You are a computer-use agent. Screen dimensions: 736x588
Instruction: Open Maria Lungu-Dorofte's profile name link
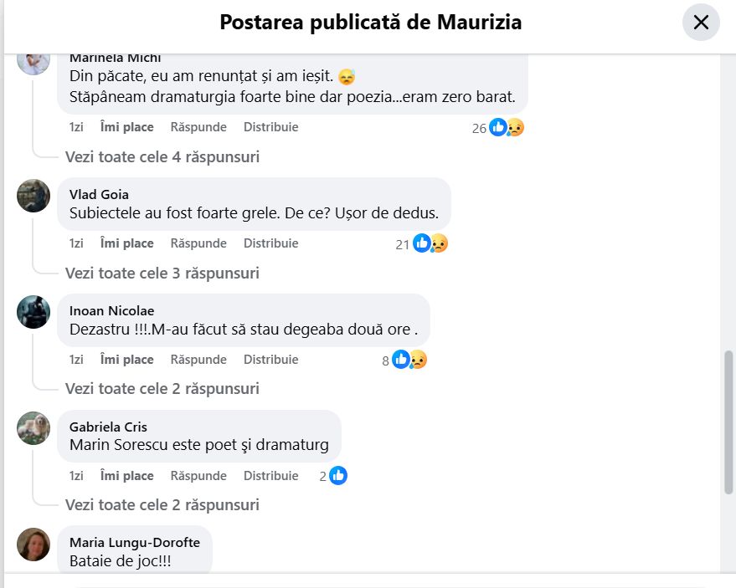tap(135, 543)
